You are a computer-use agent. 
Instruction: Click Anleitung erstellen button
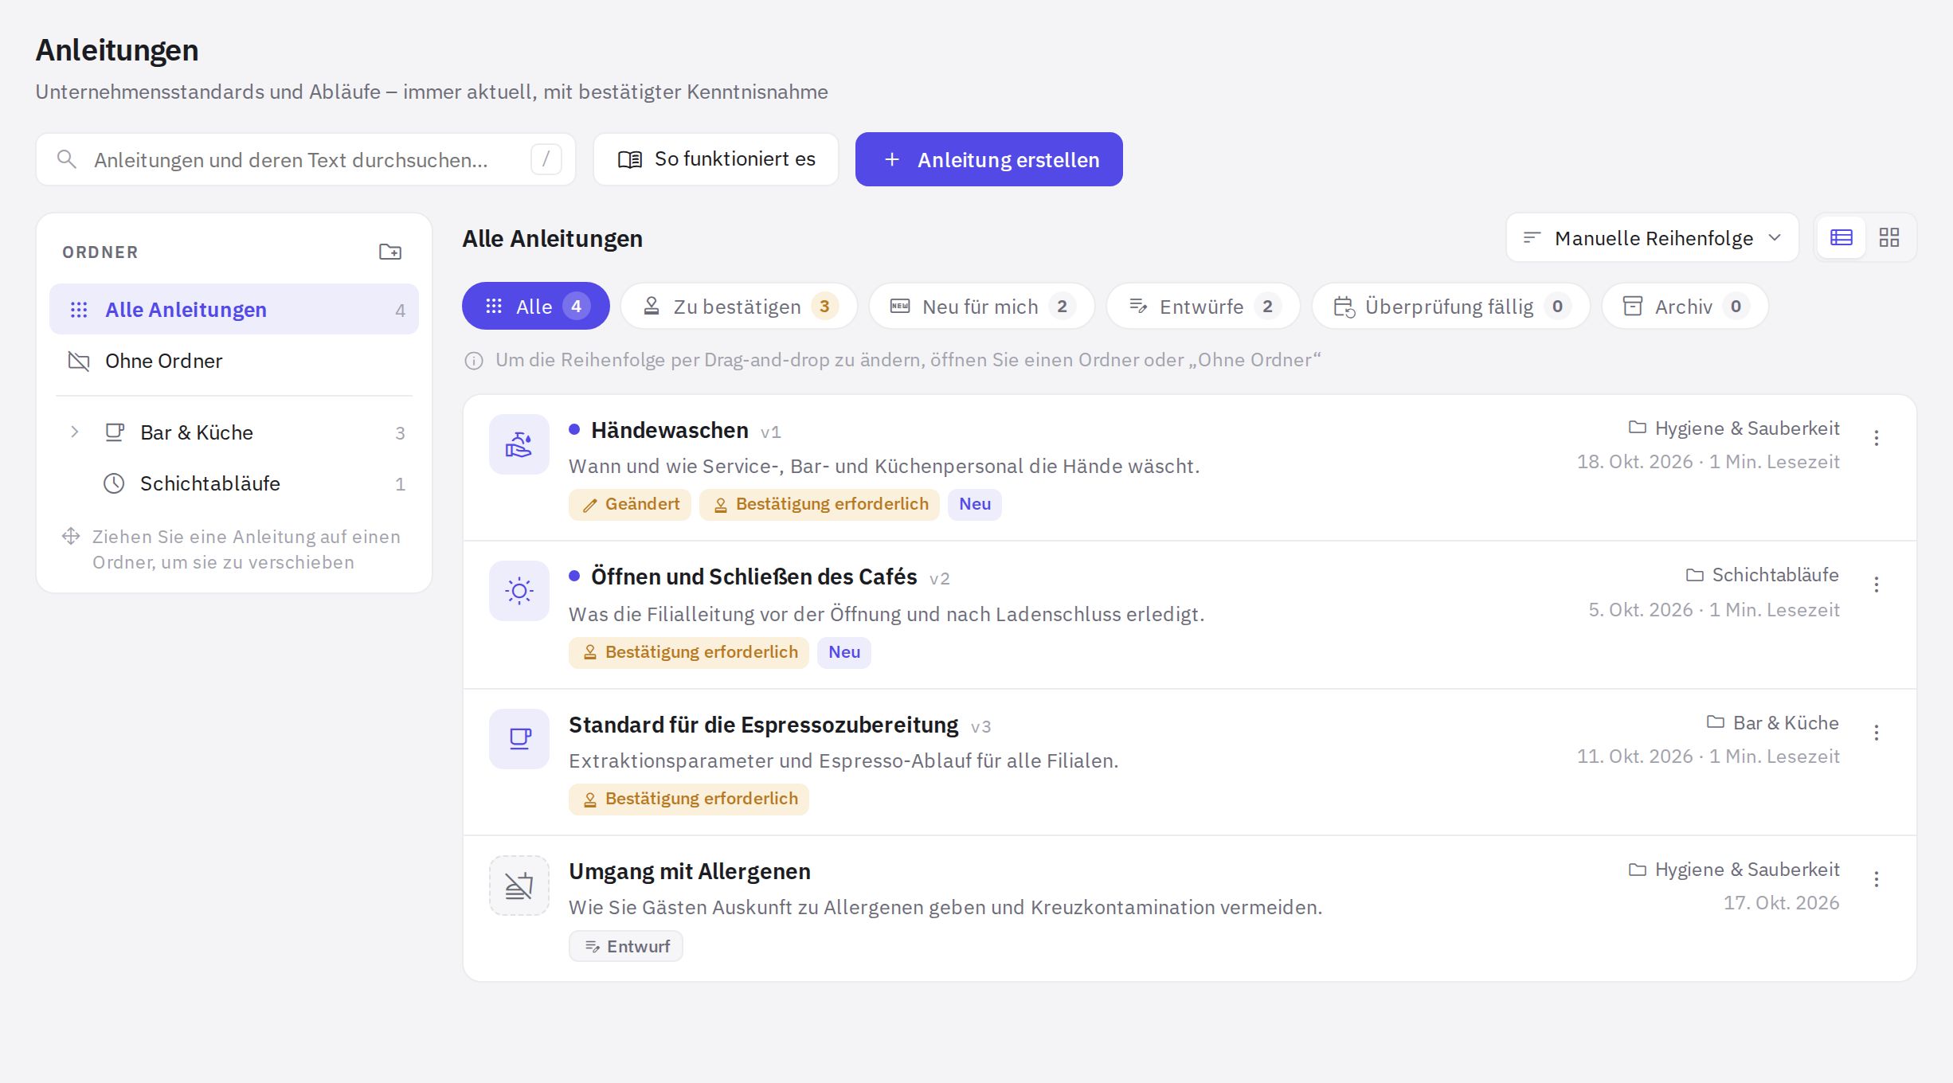pos(988,159)
